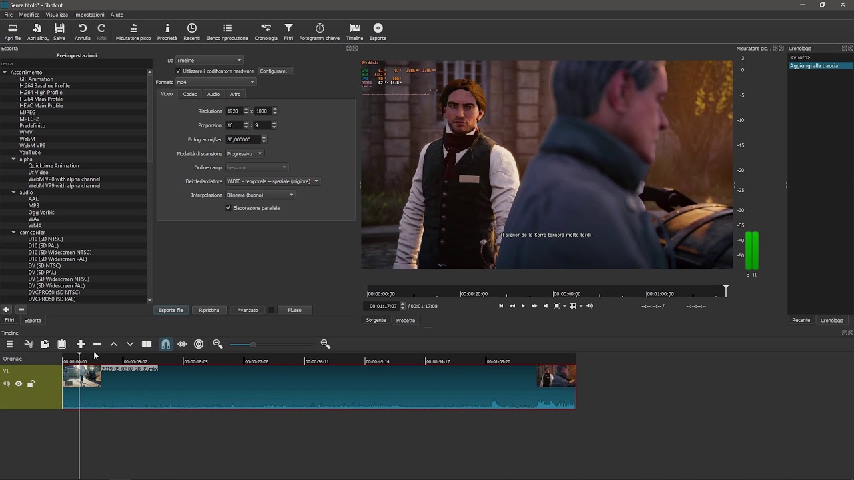854x480 pixels.
Task: Lock track V1 with the padlock icon
Action: [x=31, y=383]
